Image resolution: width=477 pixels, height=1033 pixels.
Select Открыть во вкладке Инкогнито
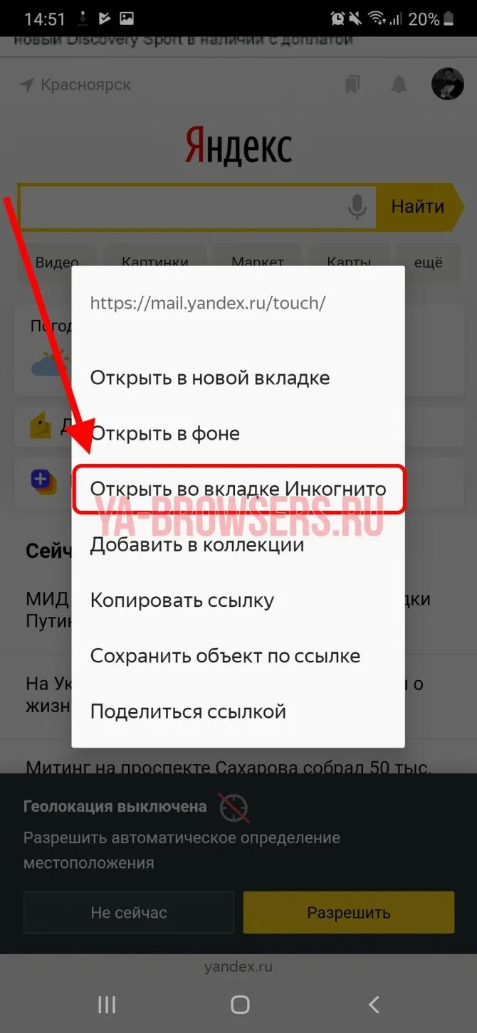(238, 489)
